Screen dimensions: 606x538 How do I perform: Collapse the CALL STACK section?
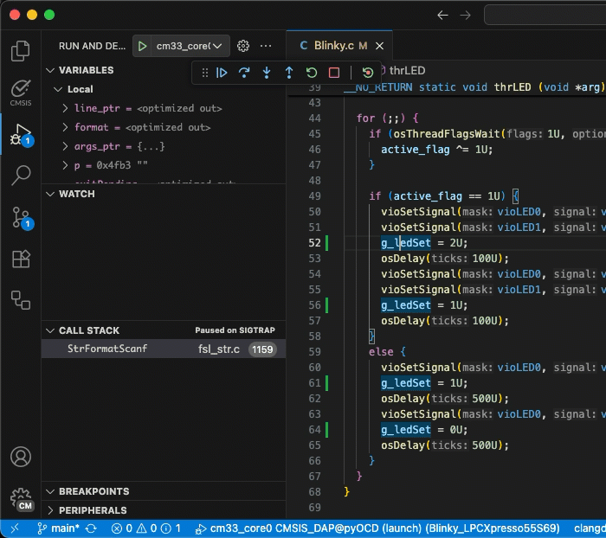click(50, 330)
